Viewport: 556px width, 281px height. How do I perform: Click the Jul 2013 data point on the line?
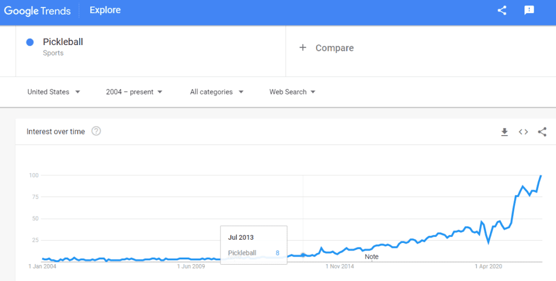pos(303,255)
